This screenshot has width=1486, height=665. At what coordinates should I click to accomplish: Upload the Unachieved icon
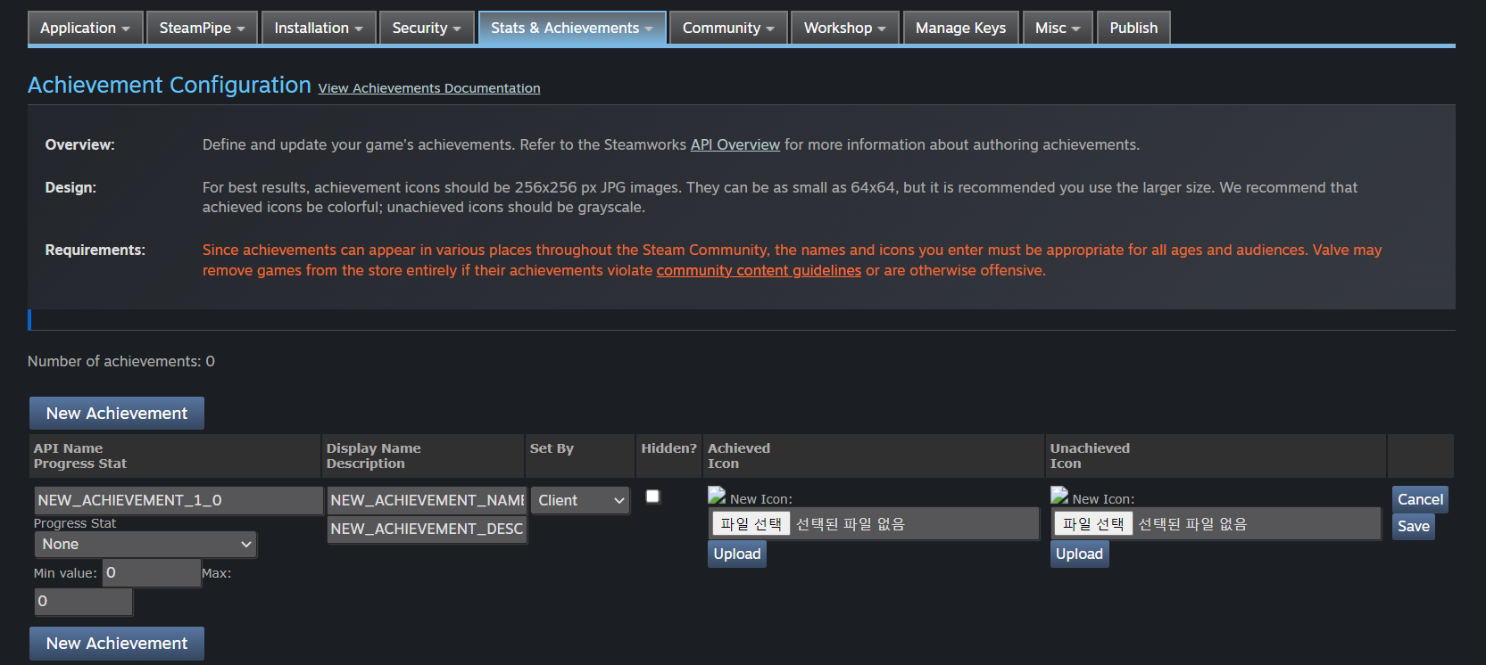tap(1079, 554)
